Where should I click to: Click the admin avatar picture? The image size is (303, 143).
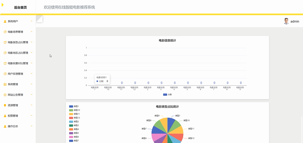click(286, 21)
